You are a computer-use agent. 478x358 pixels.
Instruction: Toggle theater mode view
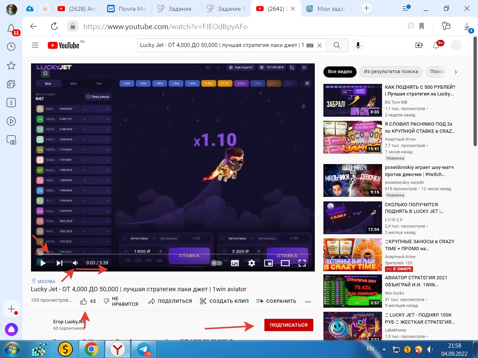(x=285, y=263)
